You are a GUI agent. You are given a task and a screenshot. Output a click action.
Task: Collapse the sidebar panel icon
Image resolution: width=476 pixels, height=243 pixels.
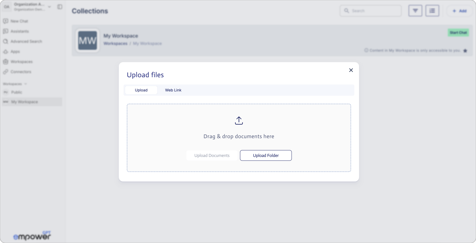click(x=60, y=7)
